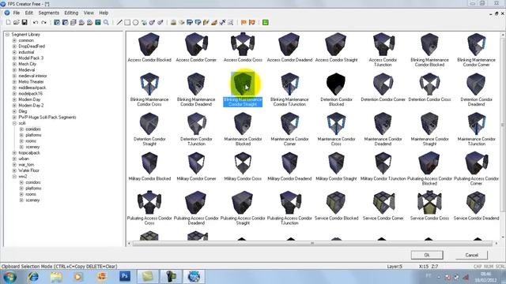Image resolution: width=506 pixels, height=284 pixels.
Task: Select PWP Huge Scifi Pack Segments
Action: pyautogui.click(x=47, y=117)
